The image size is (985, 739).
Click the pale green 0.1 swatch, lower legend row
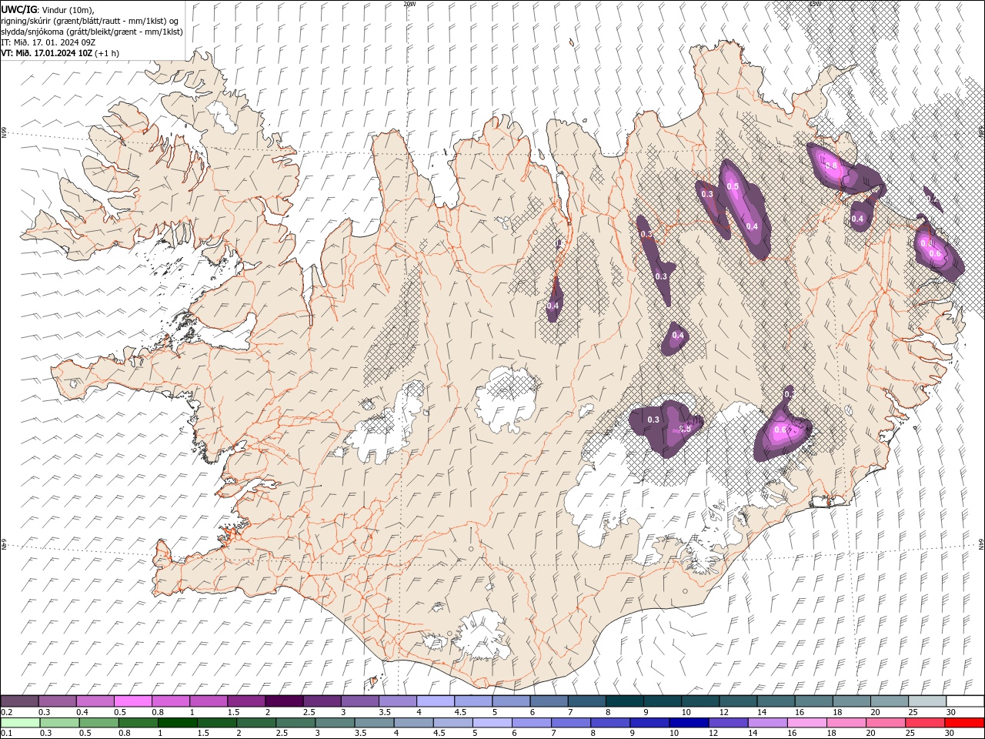pos(21,723)
